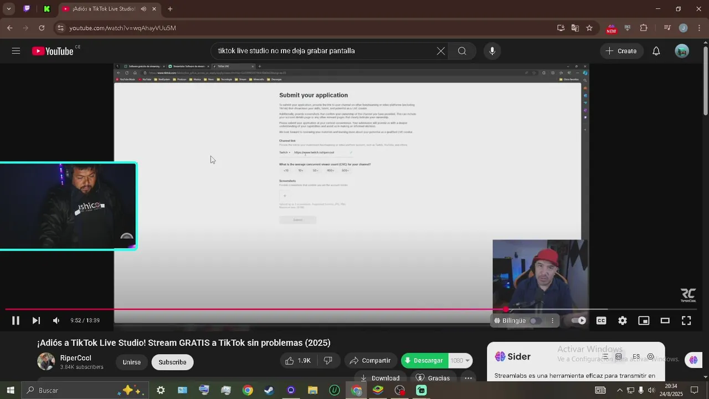Enter fullscreen mode
This screenshot has width=709, height=399.
tap(686, 320)
